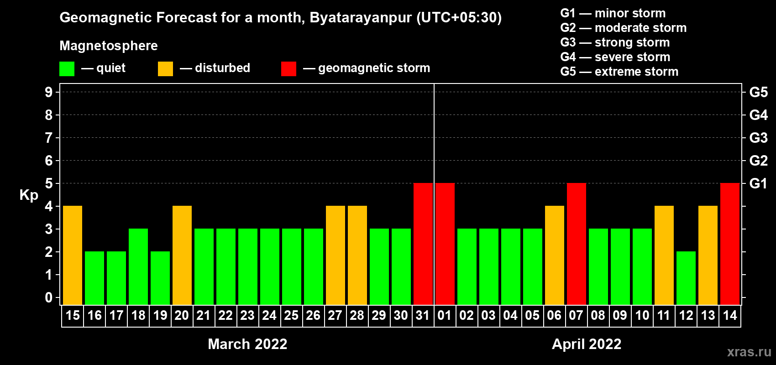Viewport: 776px width, 365px height.
Task: Click date label 26 on the axis
Action: pos(313,315)
